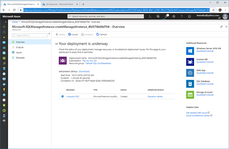Click Microsoft Azure portal logo text
The width and height of the screenshot is (229, 149).
pos(12,17)
